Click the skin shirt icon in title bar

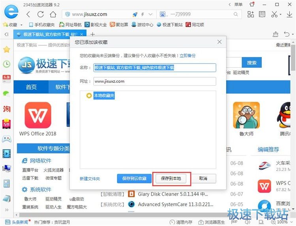coord(252,4)
